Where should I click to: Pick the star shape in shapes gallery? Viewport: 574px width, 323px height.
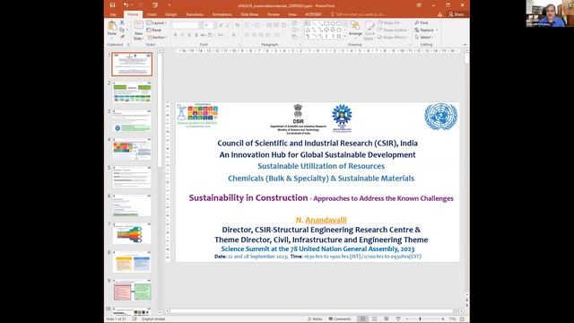(339, 36)
